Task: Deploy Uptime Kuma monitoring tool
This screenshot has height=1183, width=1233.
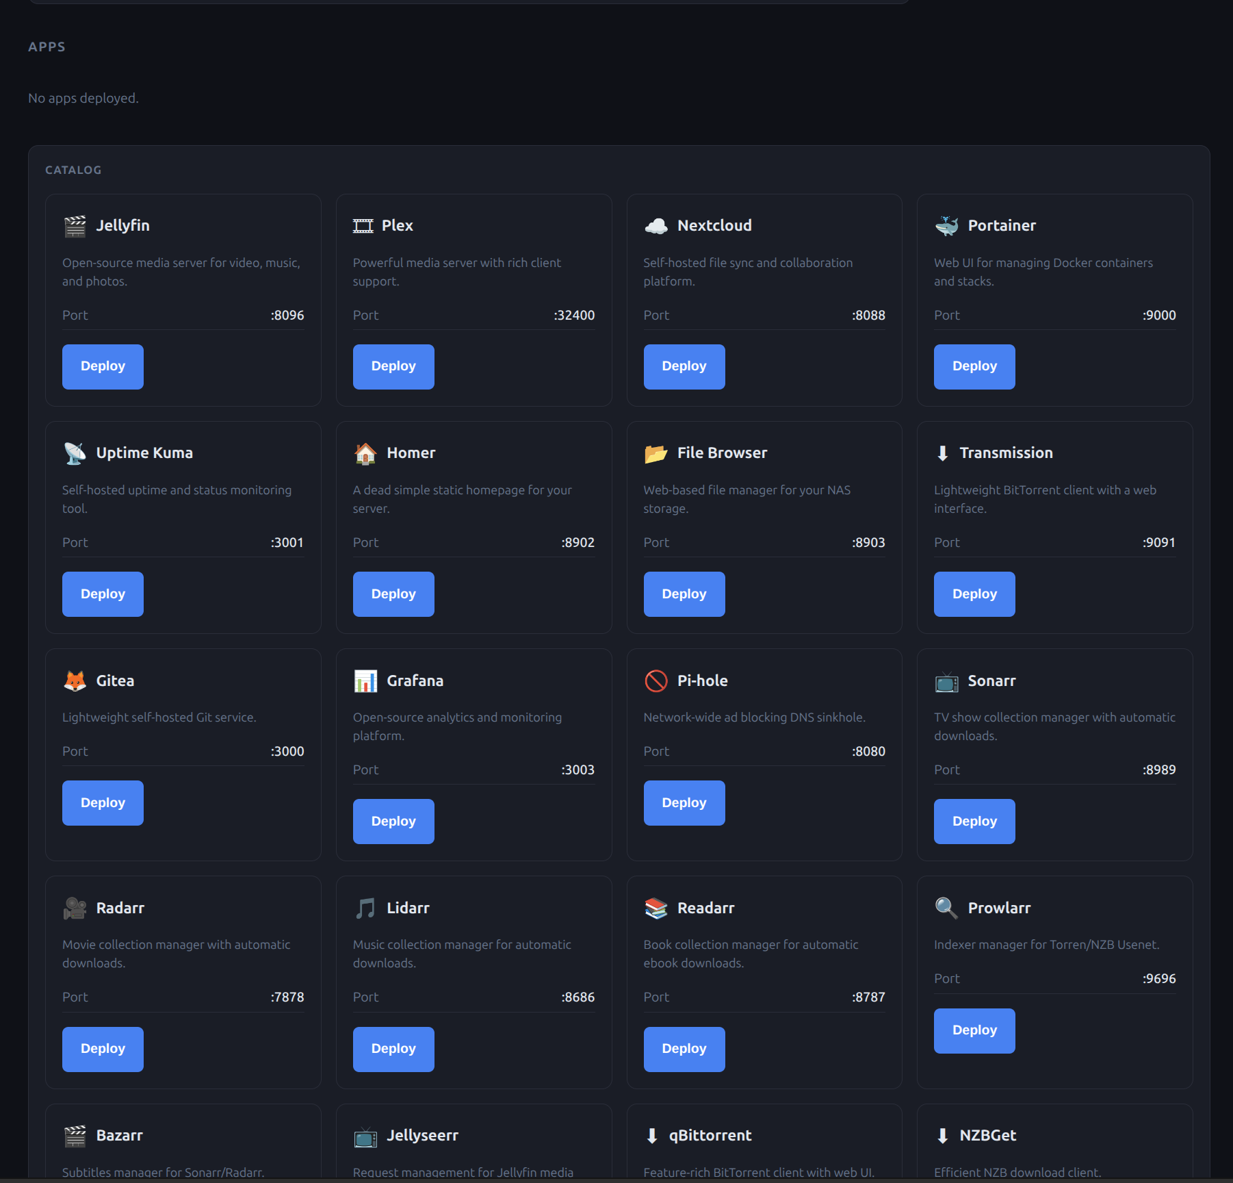Action: [x=103, y=594]
